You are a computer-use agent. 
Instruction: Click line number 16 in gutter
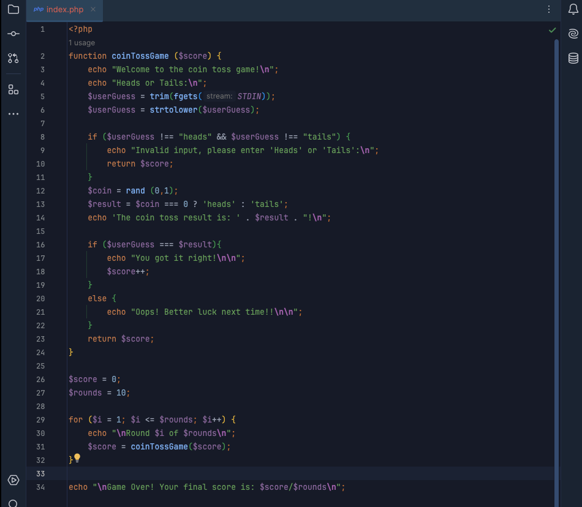point(40,245)
